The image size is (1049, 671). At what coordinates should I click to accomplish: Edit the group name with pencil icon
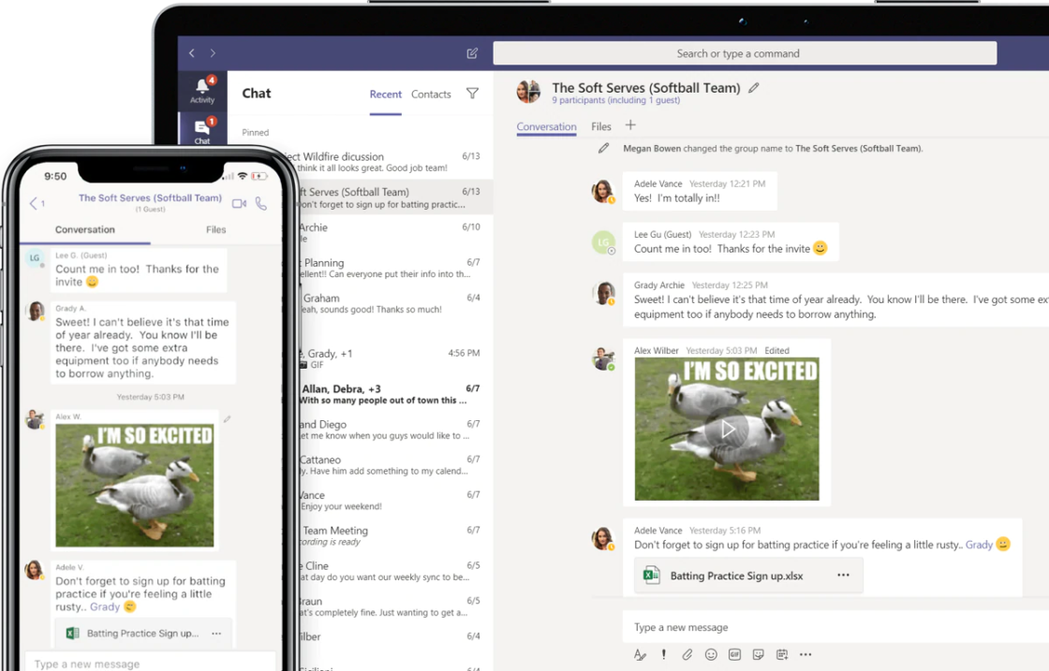point(754,88)
